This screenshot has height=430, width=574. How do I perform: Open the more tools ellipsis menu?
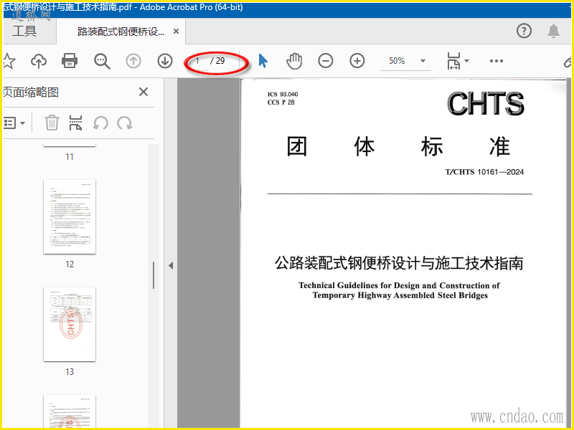(497, 61)
